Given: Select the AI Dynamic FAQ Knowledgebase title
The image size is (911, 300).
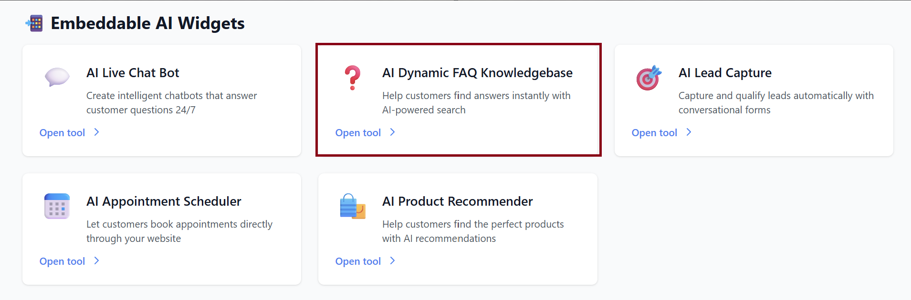Looking at the screenshot, I should coord(477,73).
